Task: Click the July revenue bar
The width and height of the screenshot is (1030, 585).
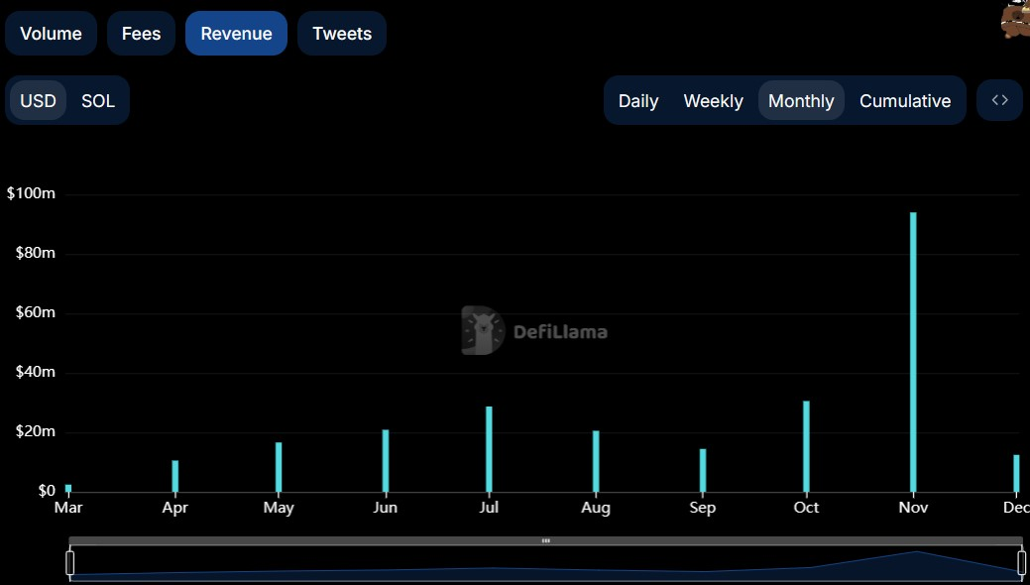Action: coord(489,449)
